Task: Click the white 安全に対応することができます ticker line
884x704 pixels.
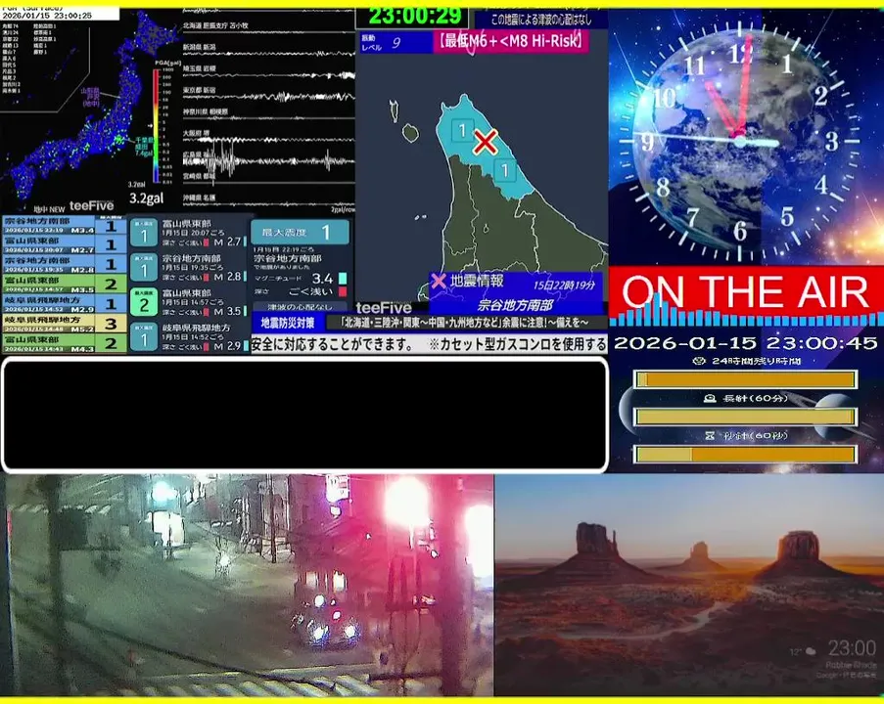Action: 429,344
